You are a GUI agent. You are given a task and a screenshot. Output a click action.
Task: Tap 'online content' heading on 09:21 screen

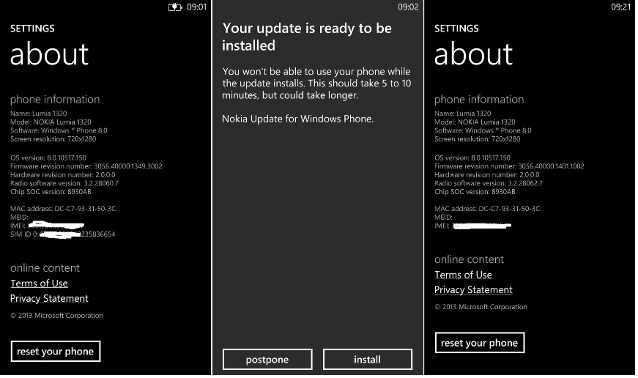point(469,259)
